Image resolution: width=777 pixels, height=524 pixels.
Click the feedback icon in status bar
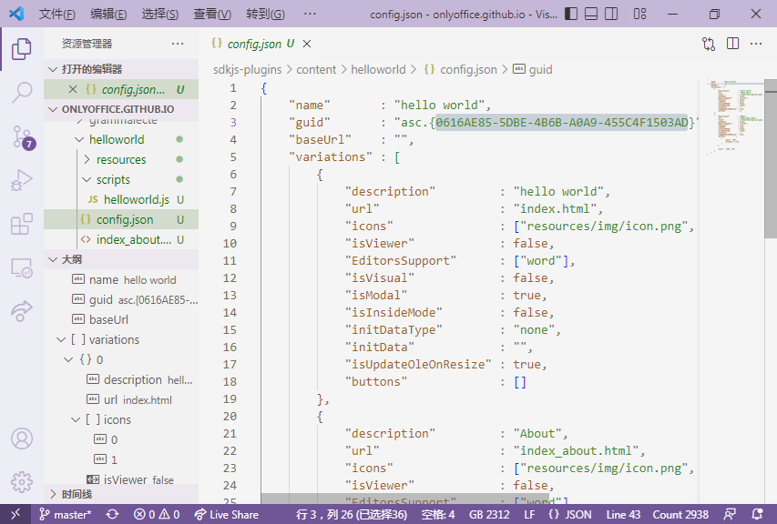tap(730, 515)
